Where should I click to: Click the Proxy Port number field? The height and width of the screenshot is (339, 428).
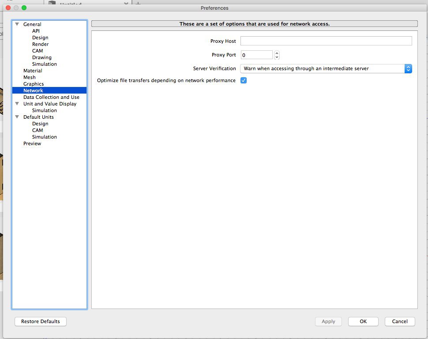257,55
